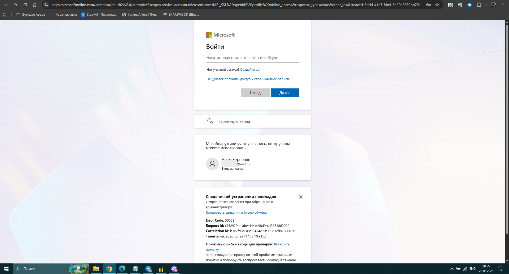This screenshot has height=274, width=509.
Task: Open the Google Translate extension
Action: coord(460,5)
